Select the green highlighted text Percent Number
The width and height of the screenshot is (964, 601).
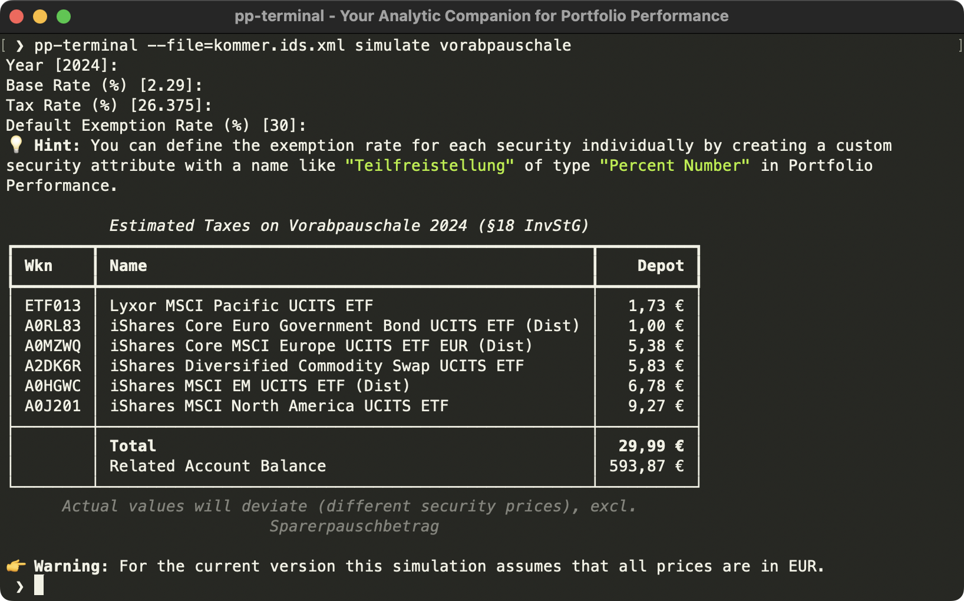click(x=674, y=166)
